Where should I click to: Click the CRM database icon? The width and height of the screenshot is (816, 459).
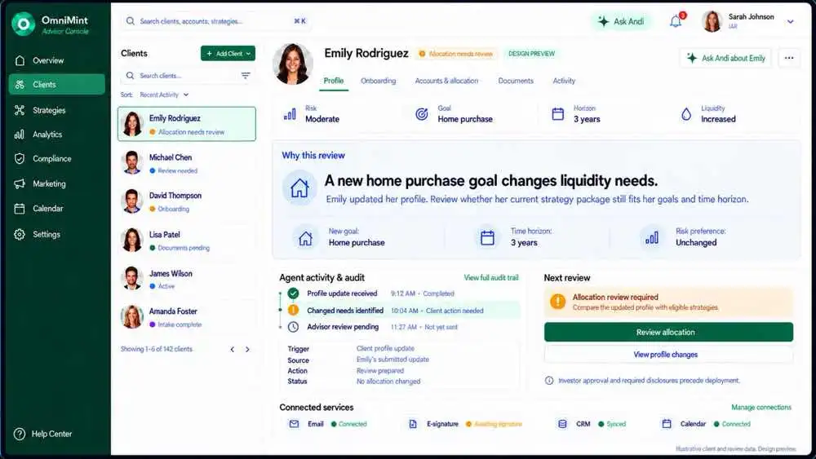point(562,424)
